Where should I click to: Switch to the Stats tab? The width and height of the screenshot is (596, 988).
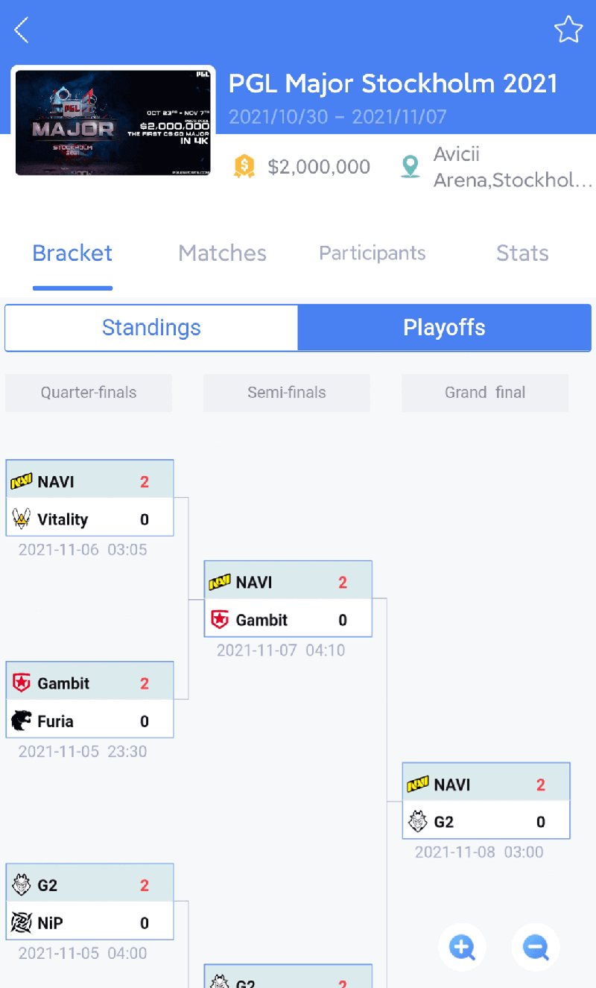(x=522, y=253)
